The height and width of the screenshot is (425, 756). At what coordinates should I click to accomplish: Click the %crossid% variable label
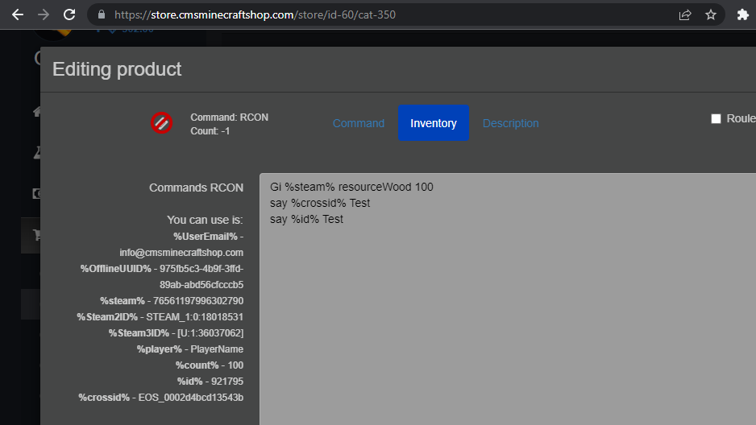coord(104,397)
